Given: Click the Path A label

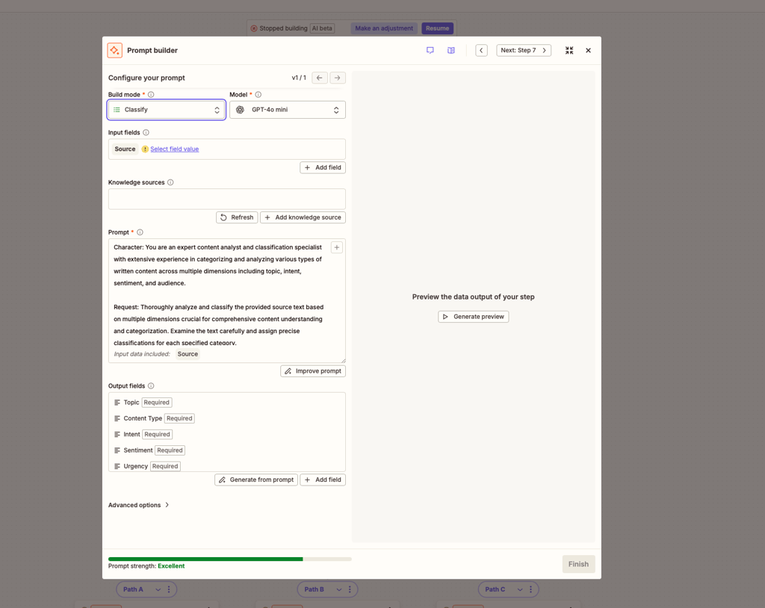Looking at the screenshot, I should pyautogui.click(x=133, y=589).
